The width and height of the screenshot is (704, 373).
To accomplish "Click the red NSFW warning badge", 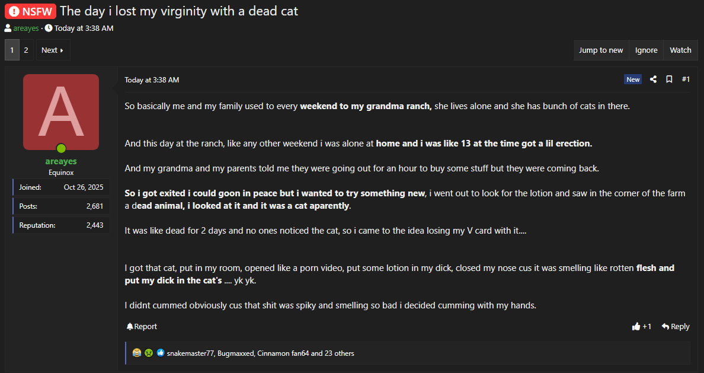I will pos(30,11).
